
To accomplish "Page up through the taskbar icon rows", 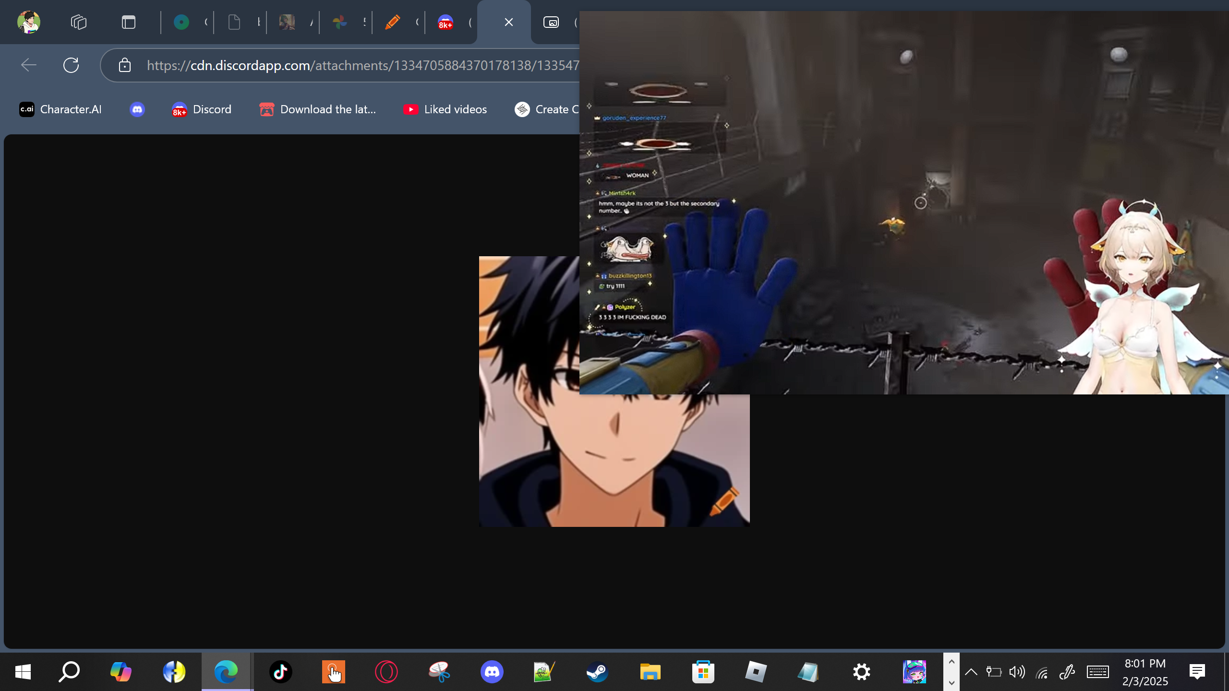I will click(x=952, y=662).
